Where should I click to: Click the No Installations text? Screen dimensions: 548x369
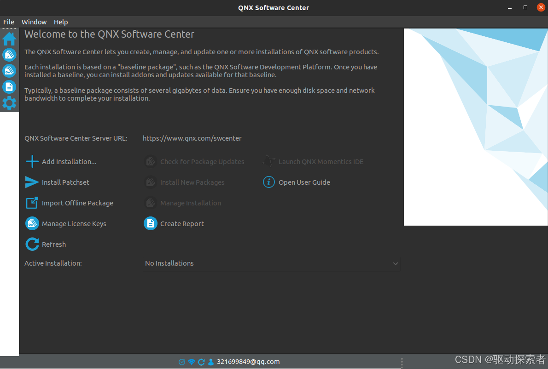pyautogui.click(x=169, y=263)
